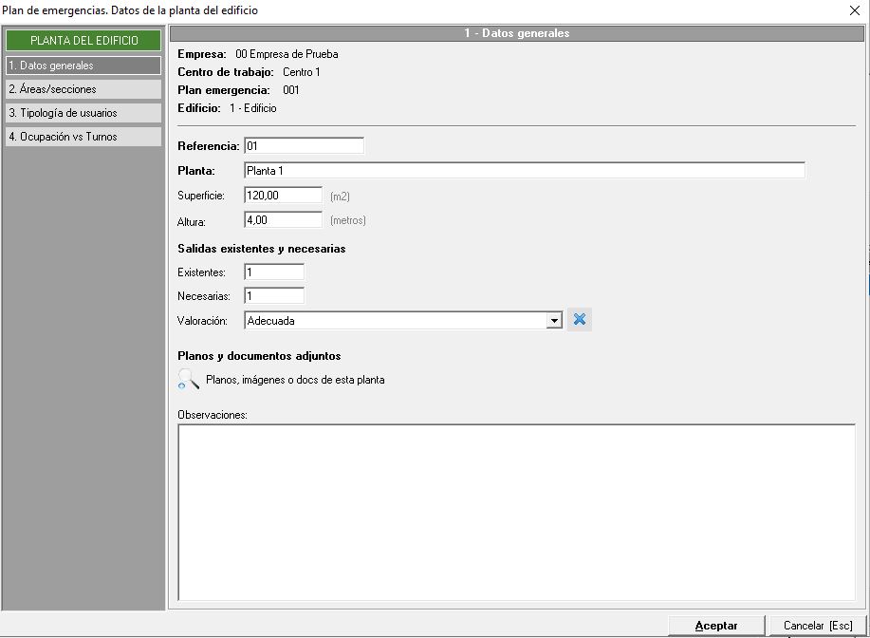Open the Valoración combo box showing Adecuada

point(395,321)
